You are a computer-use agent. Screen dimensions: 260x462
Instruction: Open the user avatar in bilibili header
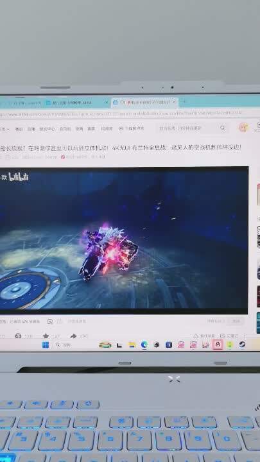(x=243, y=127)
